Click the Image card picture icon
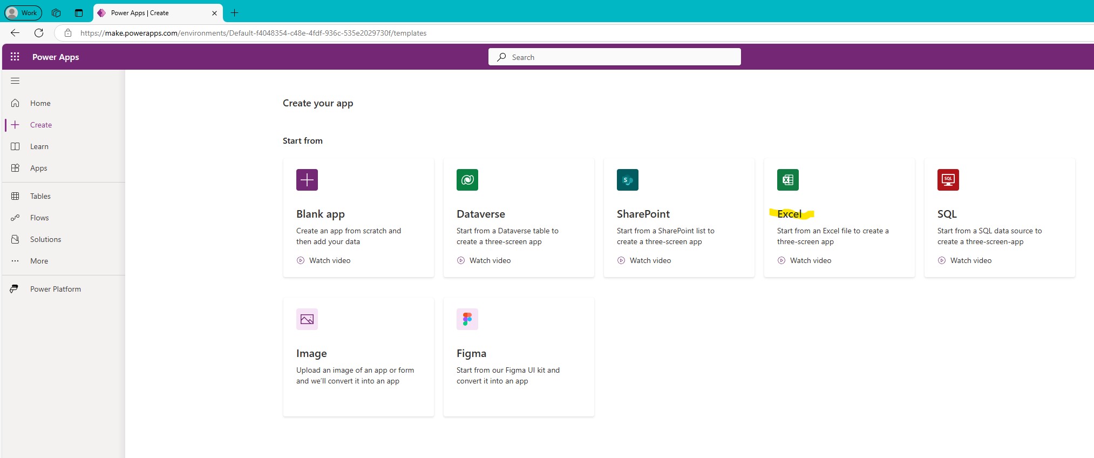Screen dimensions: 1094x458 (x=307, y=319)
